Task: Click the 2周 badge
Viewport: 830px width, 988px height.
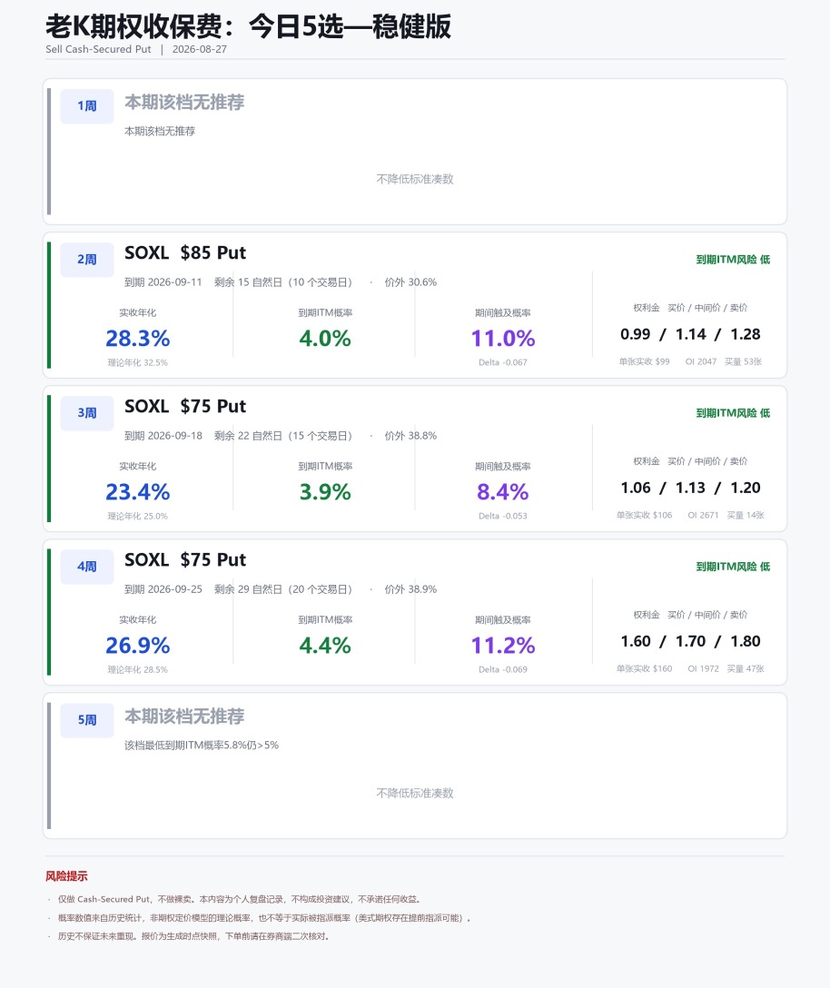Action: click(x=87, y=260)
